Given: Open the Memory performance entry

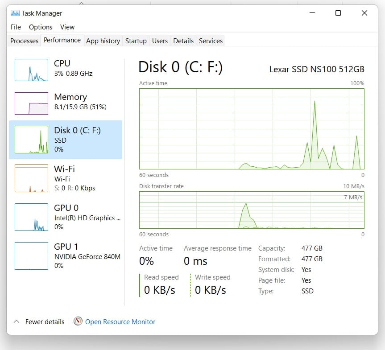Looking at the screenshot, I should point(66,103).
